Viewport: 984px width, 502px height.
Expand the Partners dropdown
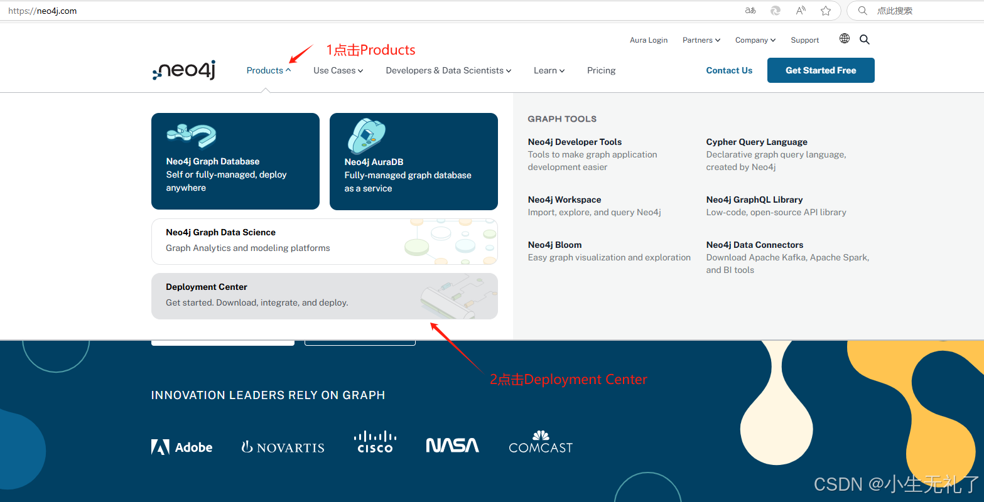pyautogui.click(x=701, y=40)
